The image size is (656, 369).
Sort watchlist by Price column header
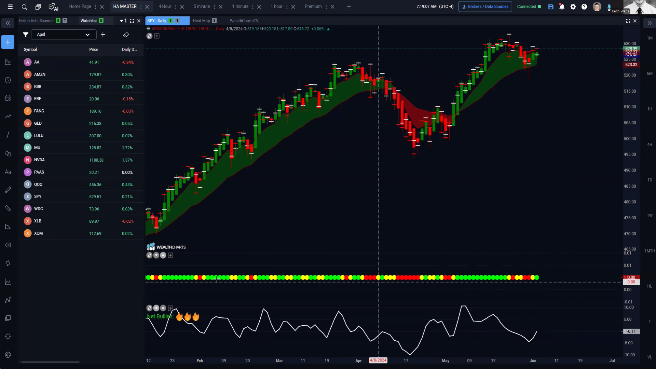click(94, 50)
